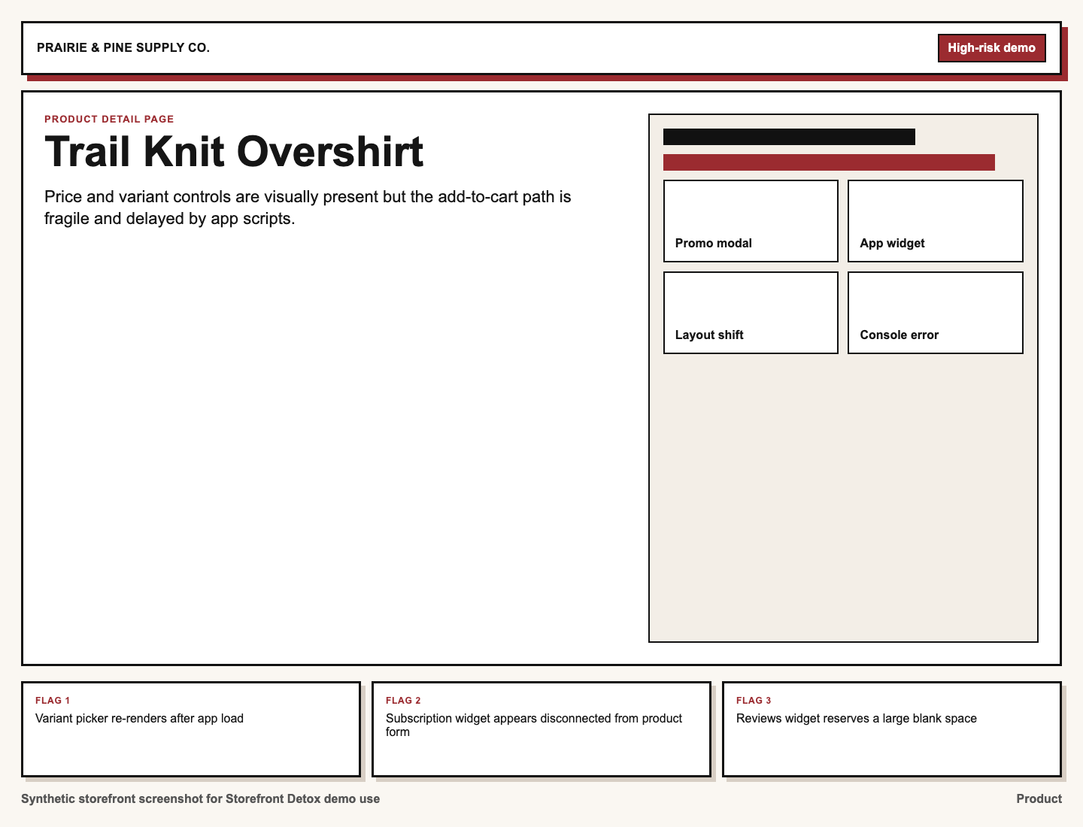The width and height of the screenshot is (1083, 827).
Task: Select the Promo modal card
Action: click(x=751, y=221)
